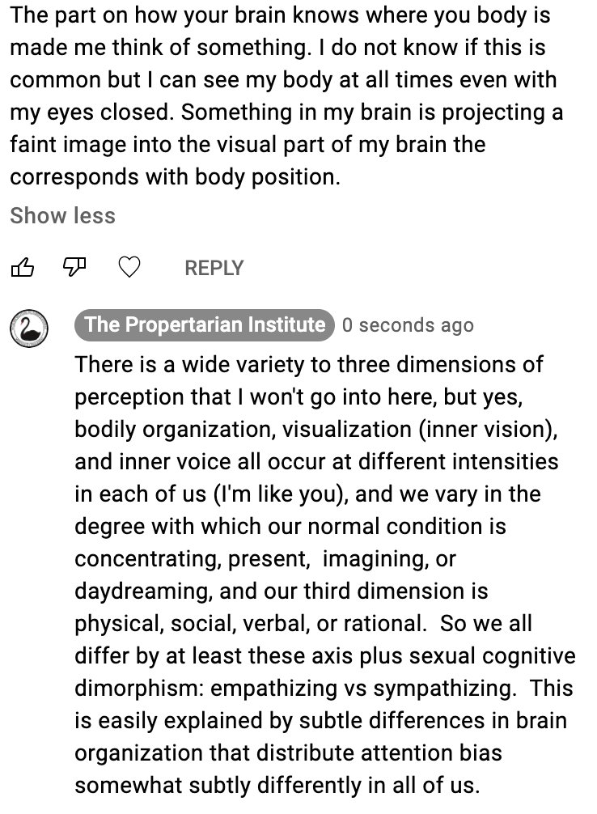The height and width of the screenshot is (814, 597).
Task: Dislike the comment with thumbs down
Action: (x=75, y=268)
